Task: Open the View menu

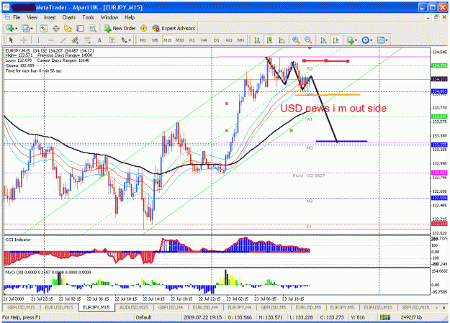Action: point(32,17)
